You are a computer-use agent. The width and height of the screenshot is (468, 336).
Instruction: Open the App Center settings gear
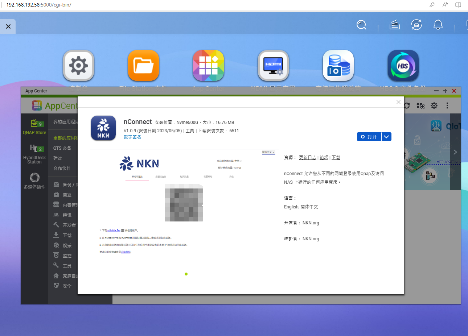(434, 105)
